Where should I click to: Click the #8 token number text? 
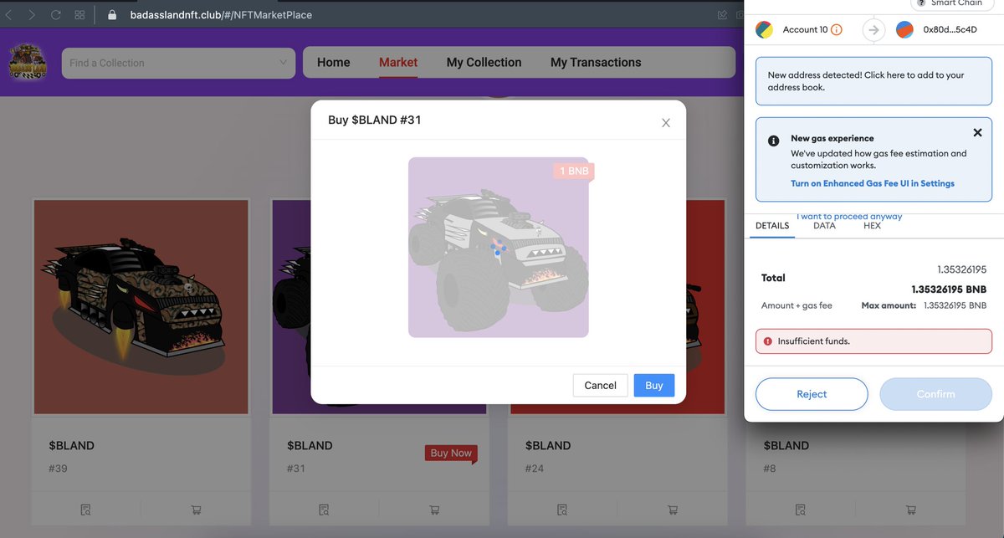[769, 469]
